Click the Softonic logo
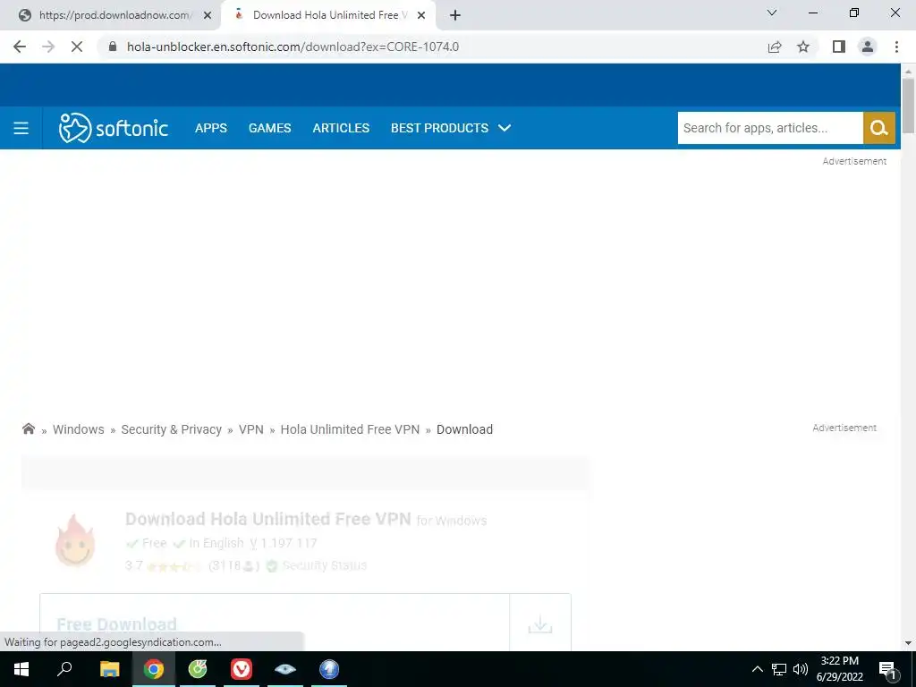Viewport: 916px width, 687px height. (114, 128)
